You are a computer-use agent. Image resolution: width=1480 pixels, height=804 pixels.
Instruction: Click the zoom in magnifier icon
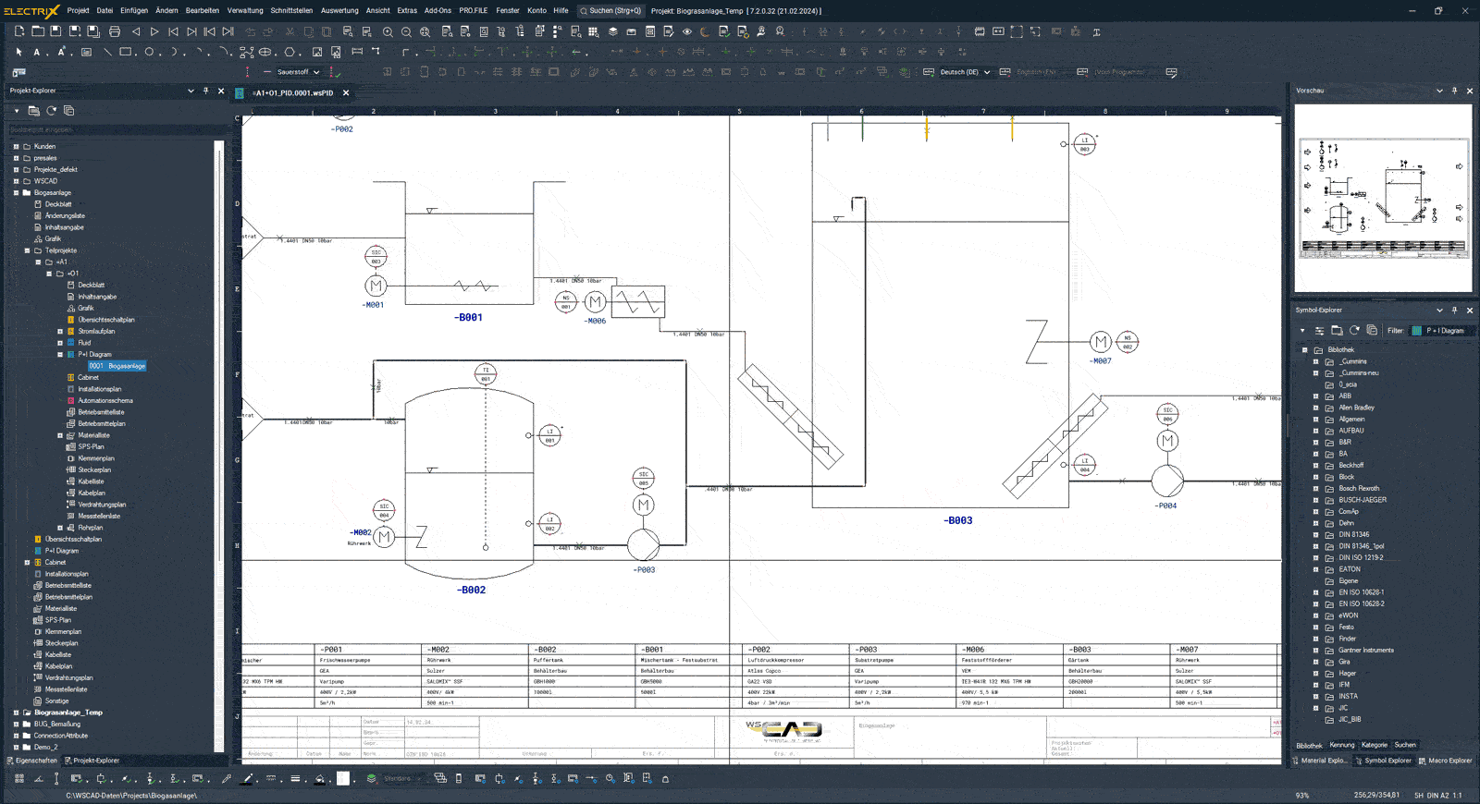click(x=388, y=31)
